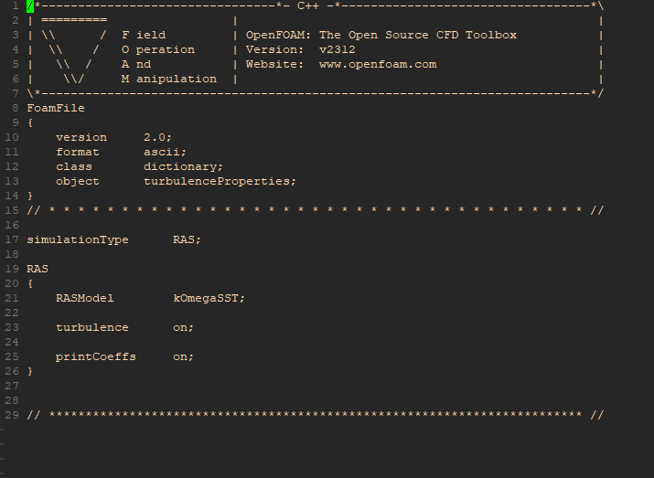Click the 'on' value next to turbulence

(x=183, y=327)
